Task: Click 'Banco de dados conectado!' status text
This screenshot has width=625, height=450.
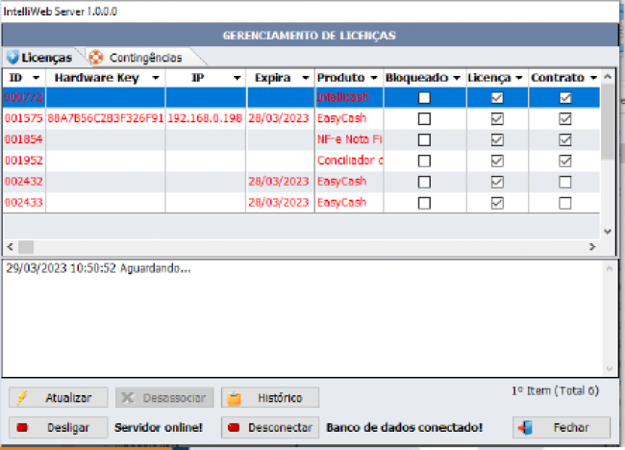Action: click(405, 428)
